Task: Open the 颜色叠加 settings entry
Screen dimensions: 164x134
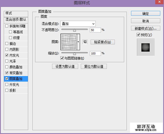Action: pyautogui.click(x=16, y=67)
